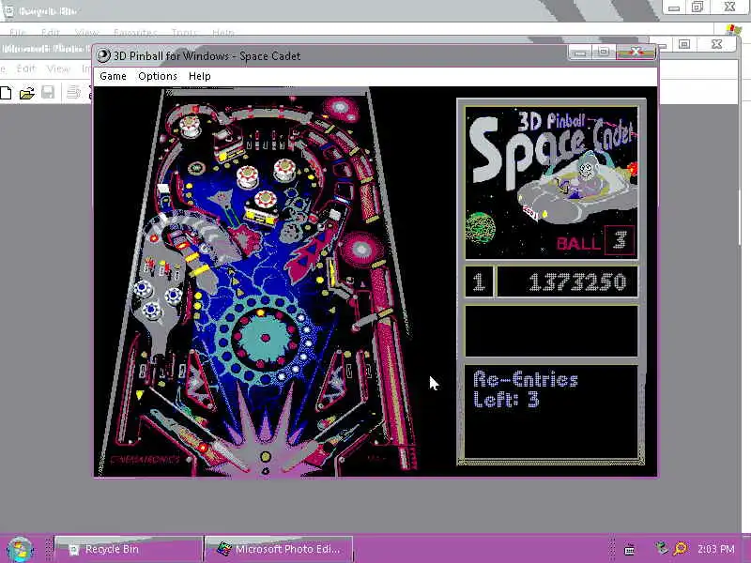Switch to Recycle Bin taskbar button
The width and height of the screenshot is (751, 563).
[x=129, y=549]
